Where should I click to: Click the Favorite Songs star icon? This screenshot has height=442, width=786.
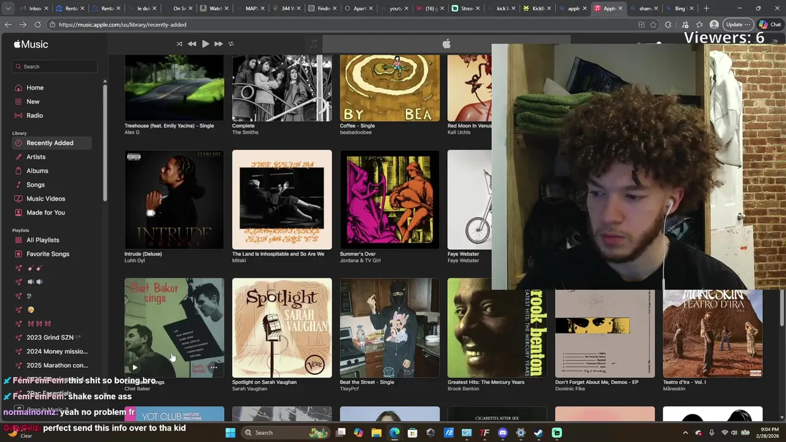[x=18, y=254]
